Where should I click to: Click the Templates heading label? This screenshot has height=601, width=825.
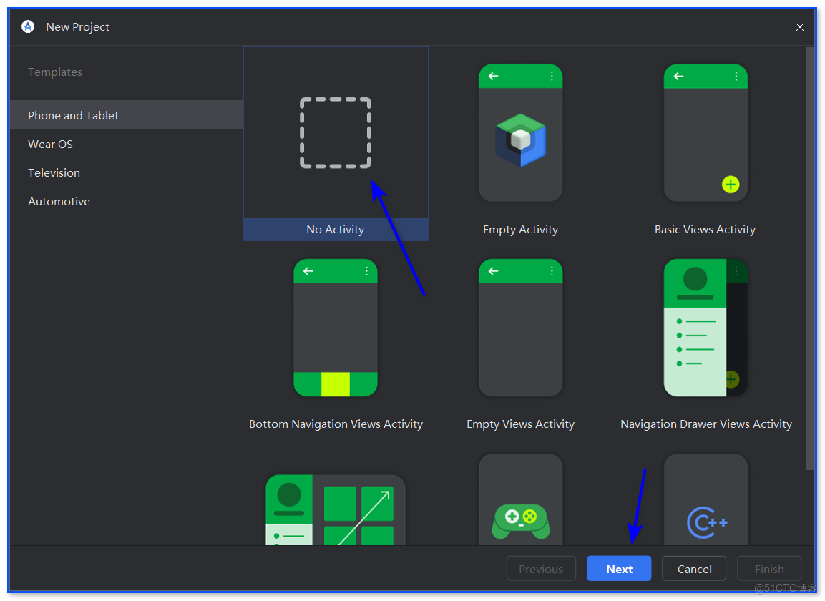pyautogui.click(x=54, y=72)
